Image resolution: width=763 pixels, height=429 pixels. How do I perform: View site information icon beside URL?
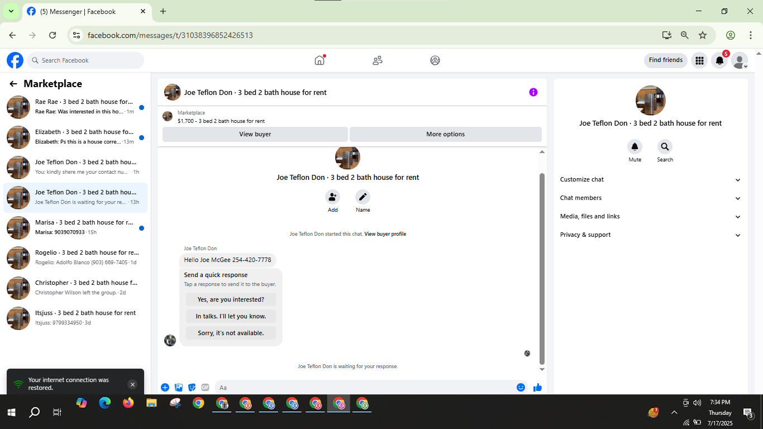pos(77,35)
